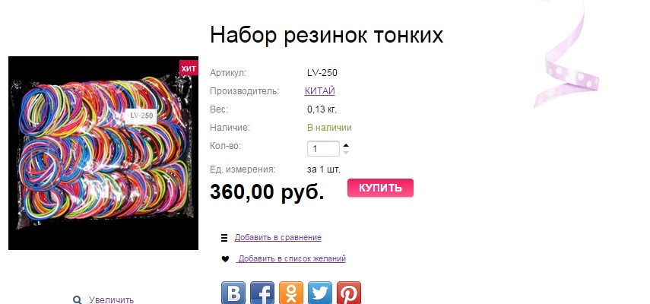Screen dimensions: 650x304
Task: Share product on Facebook
Action: coord(262,293)
